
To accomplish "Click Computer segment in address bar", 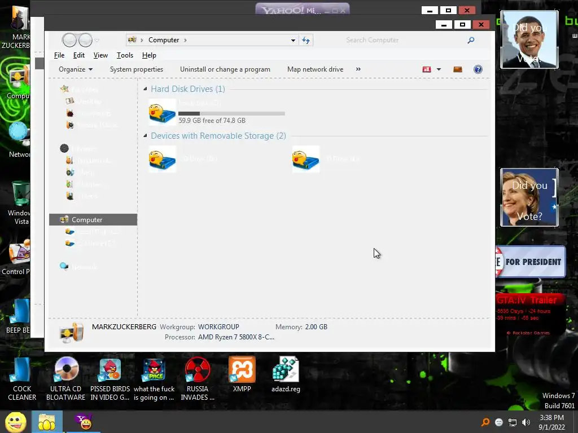I will pos(164,40).
